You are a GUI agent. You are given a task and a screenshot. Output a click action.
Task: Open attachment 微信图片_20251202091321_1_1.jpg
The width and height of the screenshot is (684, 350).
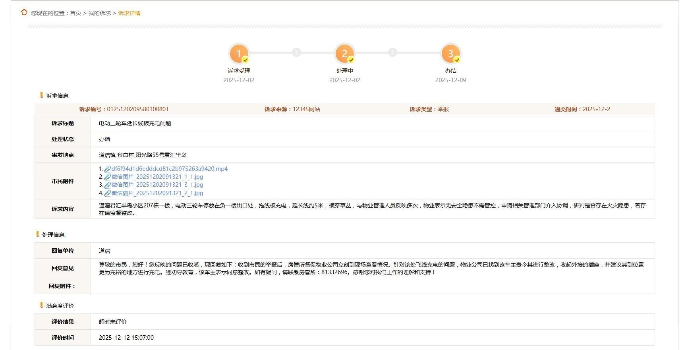(157, 177)
